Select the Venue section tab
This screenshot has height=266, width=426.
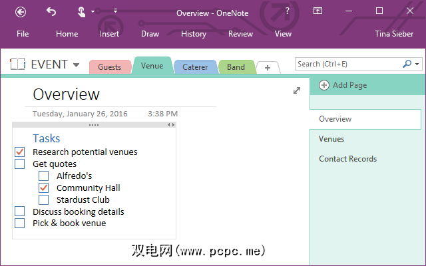coord(152,65)
